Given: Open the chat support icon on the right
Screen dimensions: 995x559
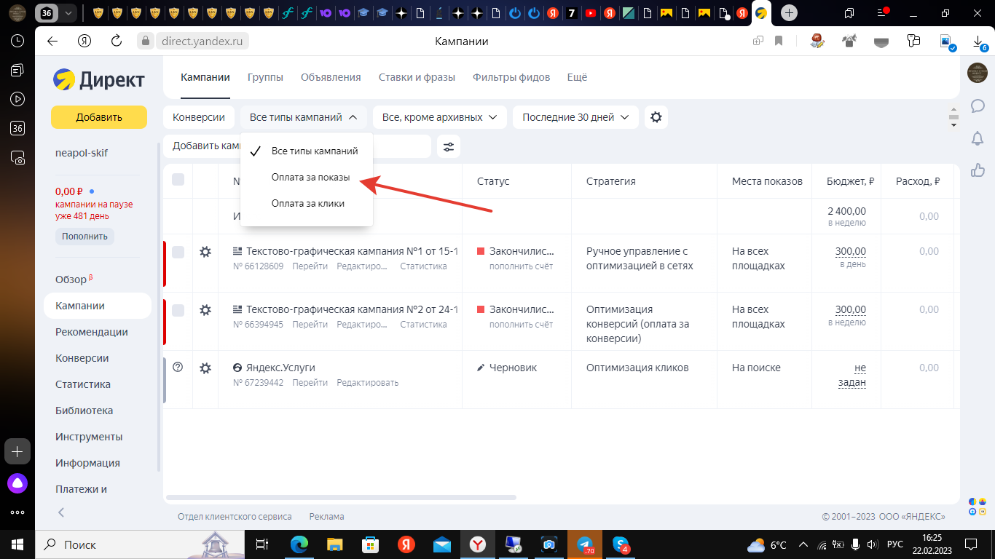Looking at the screenshot, I should click(978, 106).
